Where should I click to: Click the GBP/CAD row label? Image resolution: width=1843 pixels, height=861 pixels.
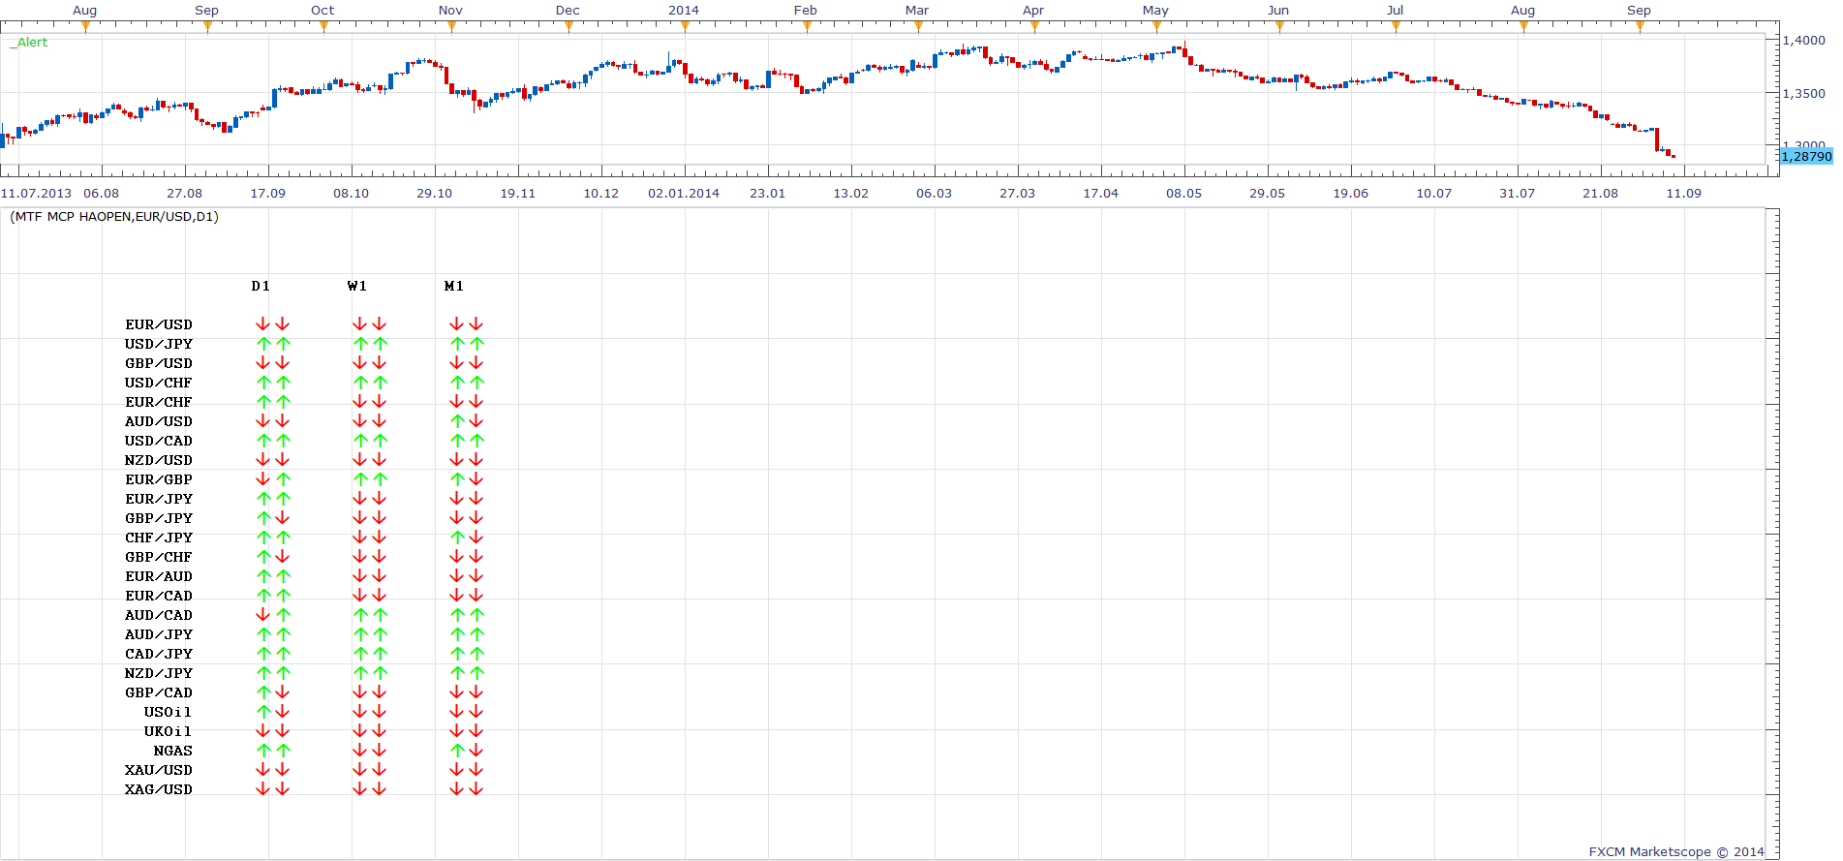(159, 692)
